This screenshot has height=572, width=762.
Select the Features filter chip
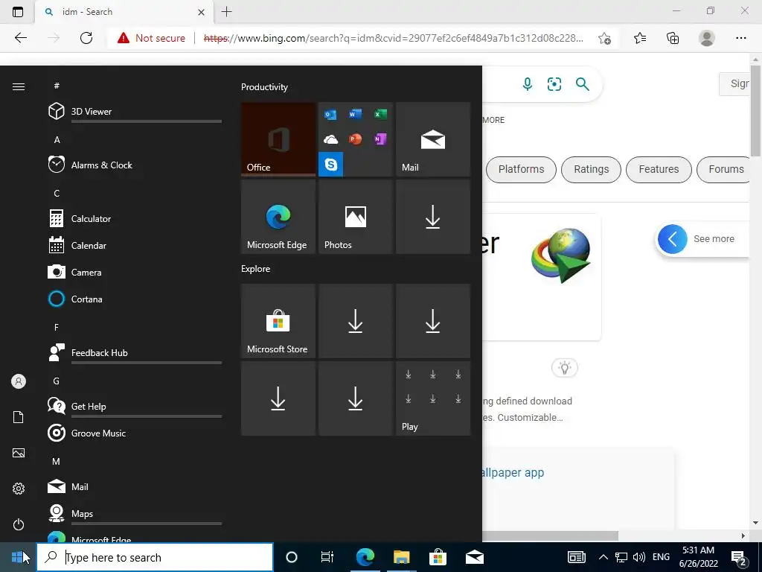pyautogui.click(x=659, y=169)
